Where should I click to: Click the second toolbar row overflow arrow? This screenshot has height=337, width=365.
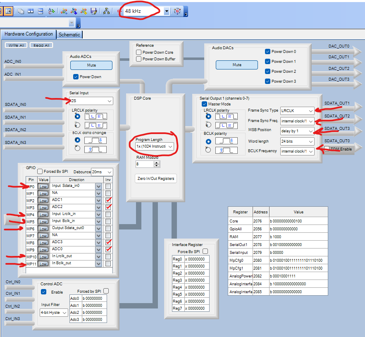click(79, 26)
